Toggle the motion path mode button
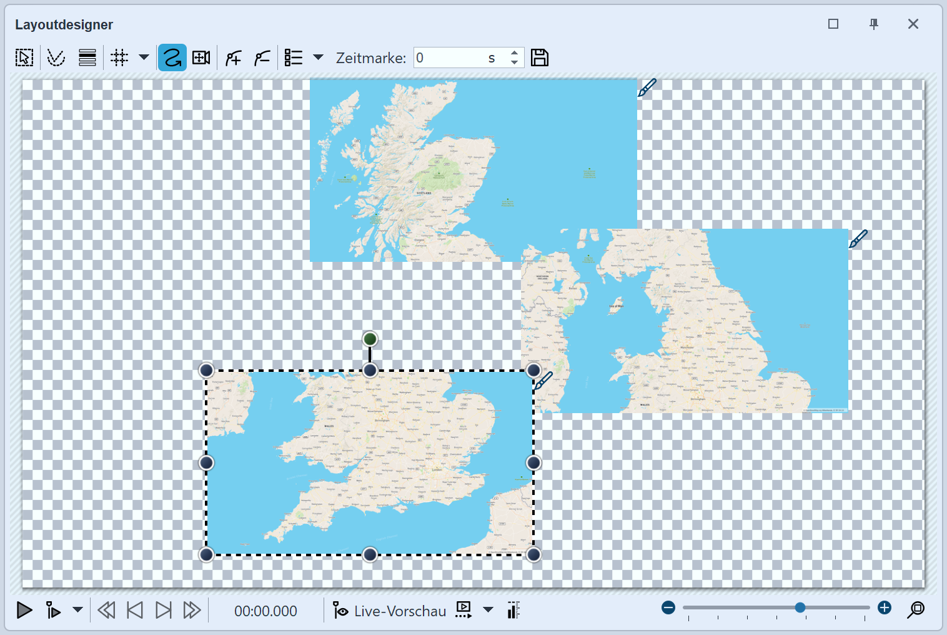 (x=172, y=58)
